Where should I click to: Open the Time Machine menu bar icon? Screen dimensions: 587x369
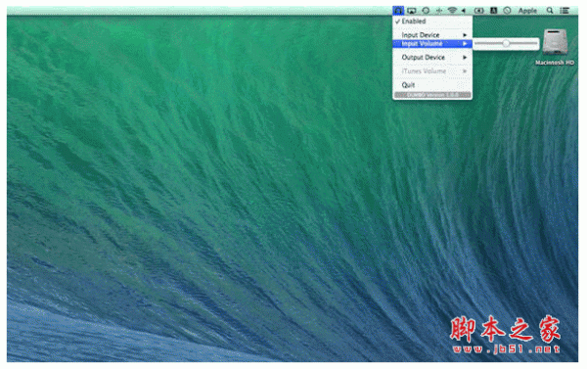pos(426,11)
